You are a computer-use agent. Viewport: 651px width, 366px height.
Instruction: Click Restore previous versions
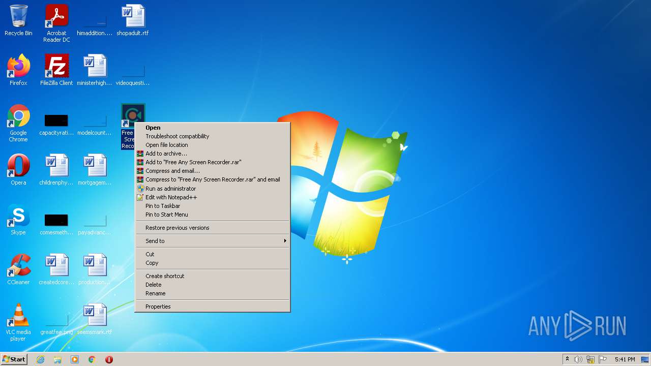click(x=213, y=228)
